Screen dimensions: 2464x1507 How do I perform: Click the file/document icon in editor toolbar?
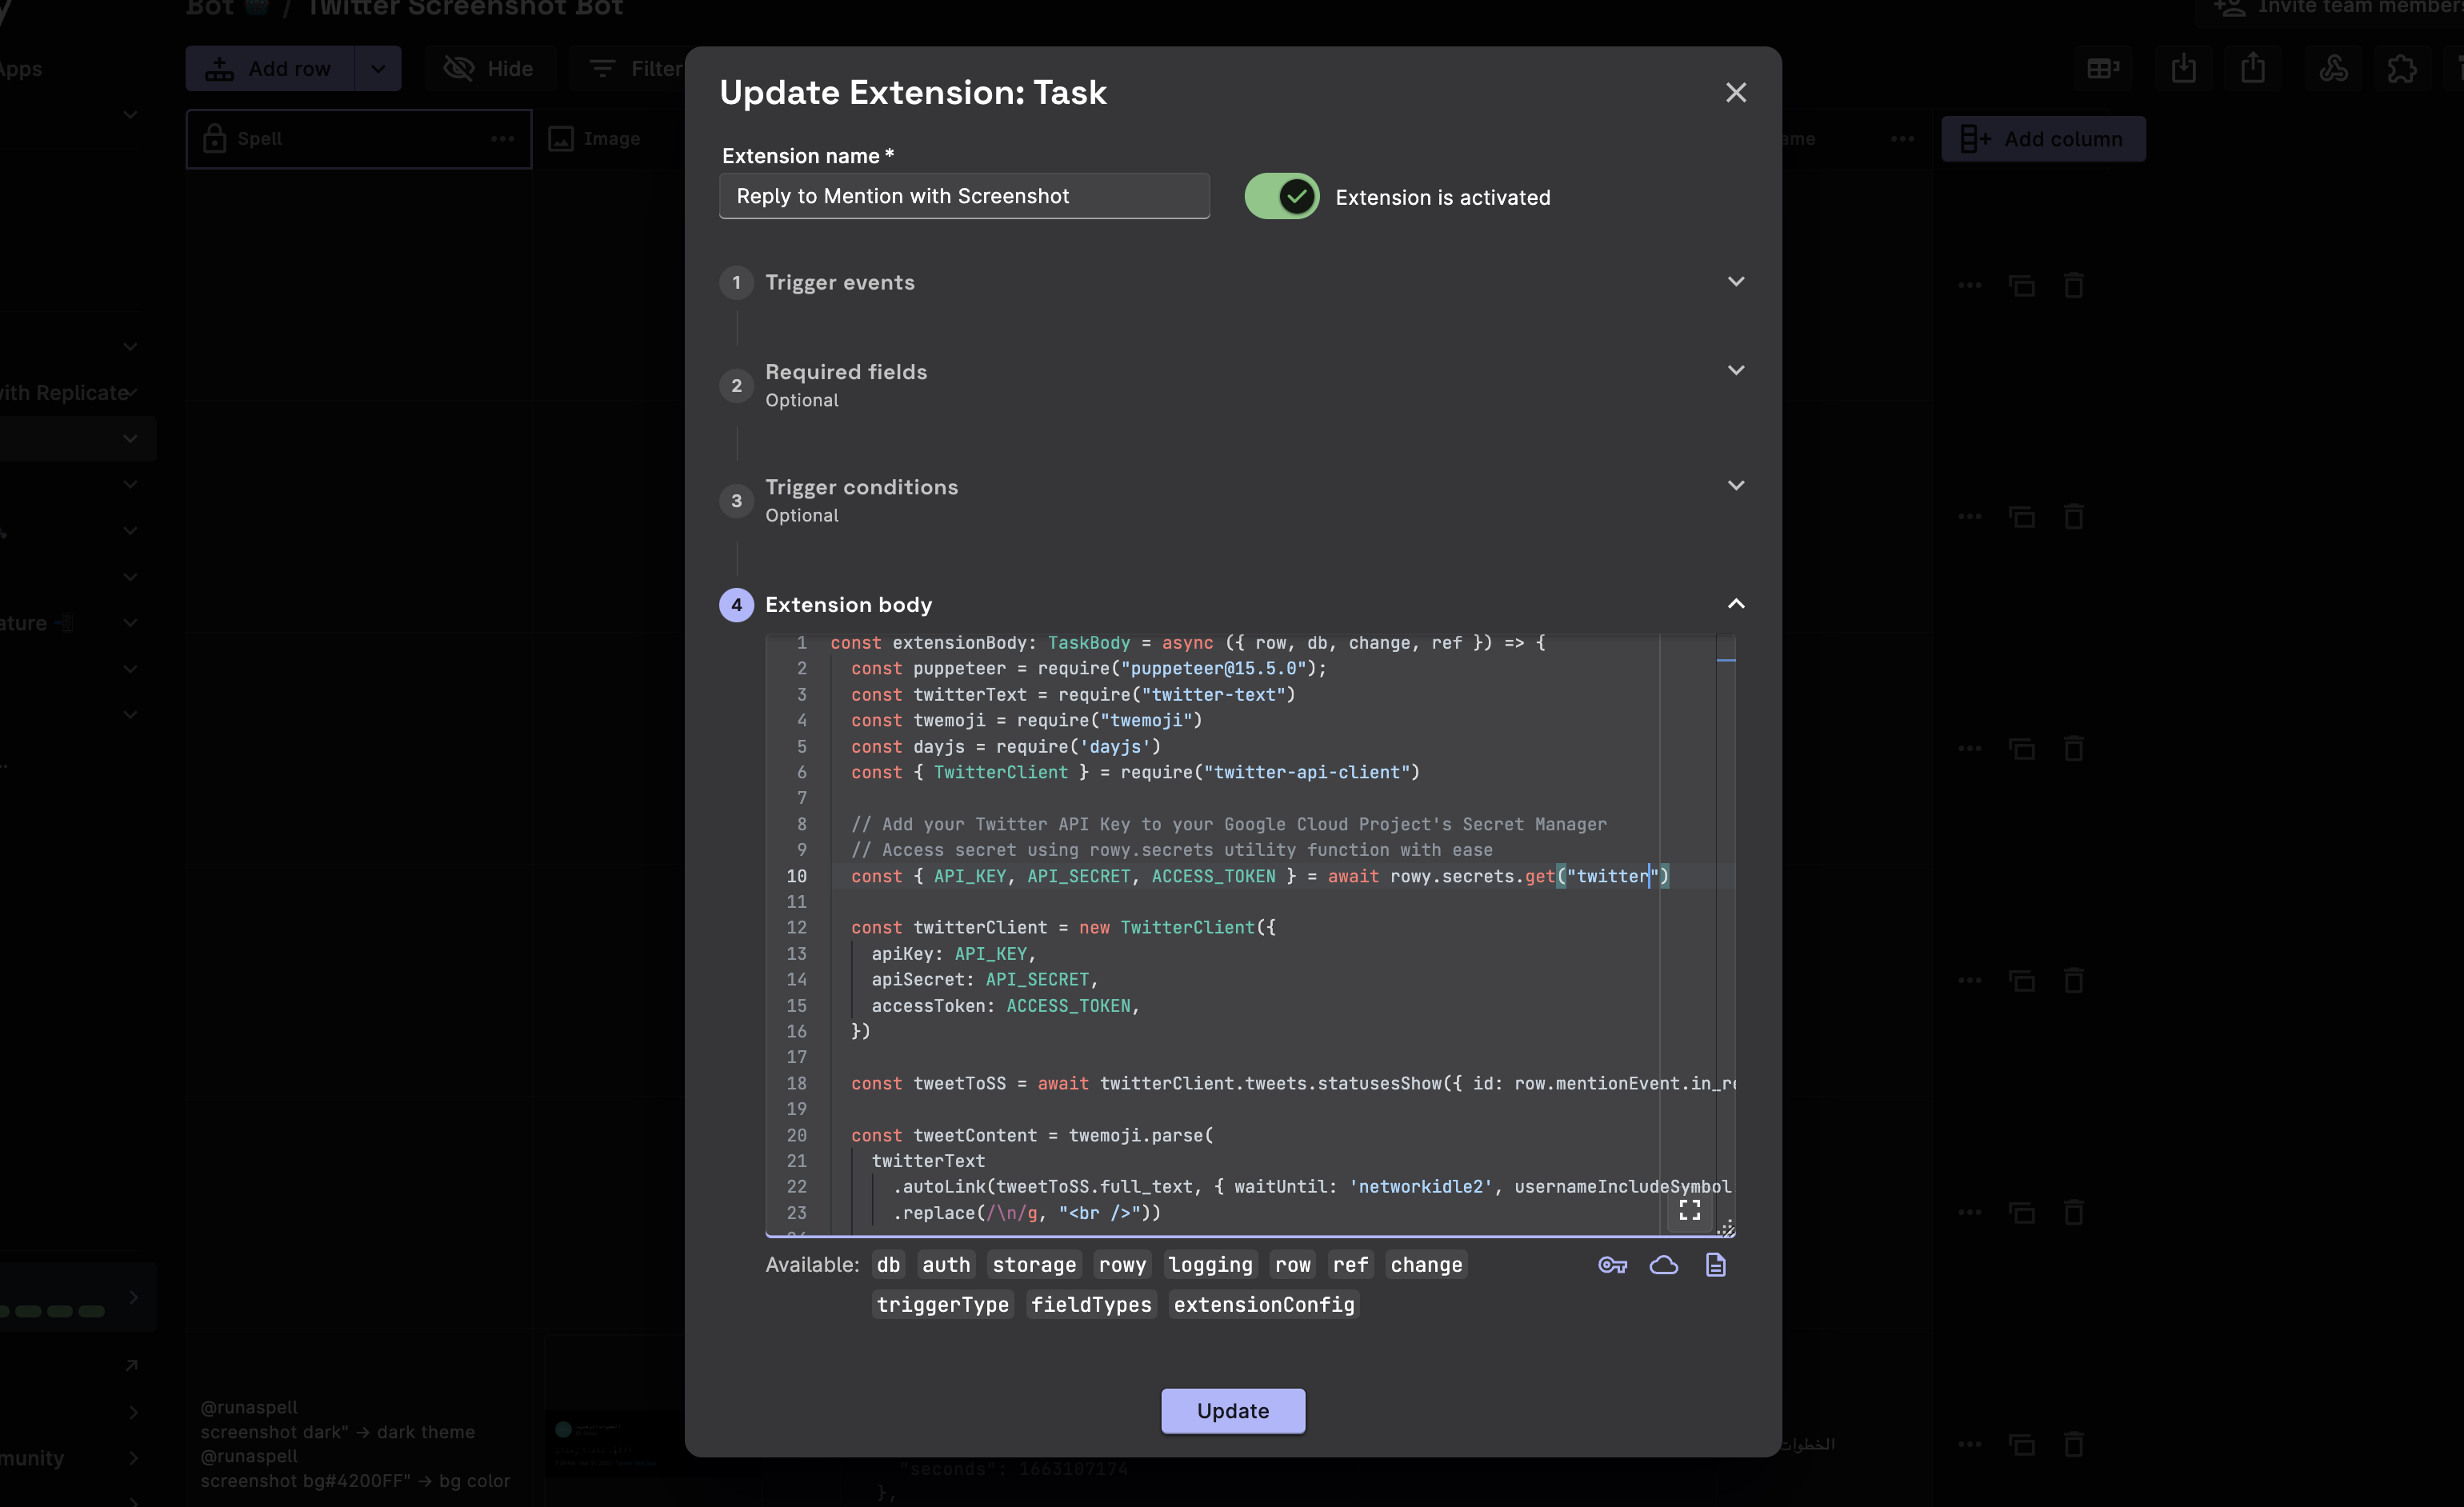coord(1714,1264)
